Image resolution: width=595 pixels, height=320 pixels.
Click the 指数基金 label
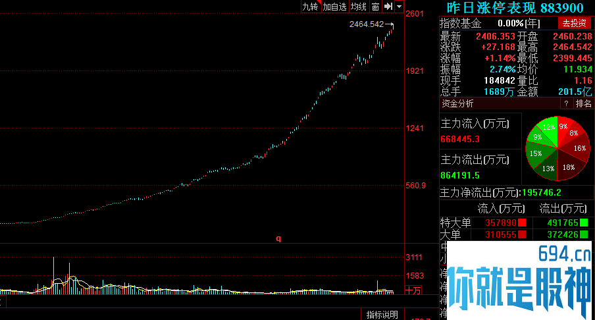(461, 24)
